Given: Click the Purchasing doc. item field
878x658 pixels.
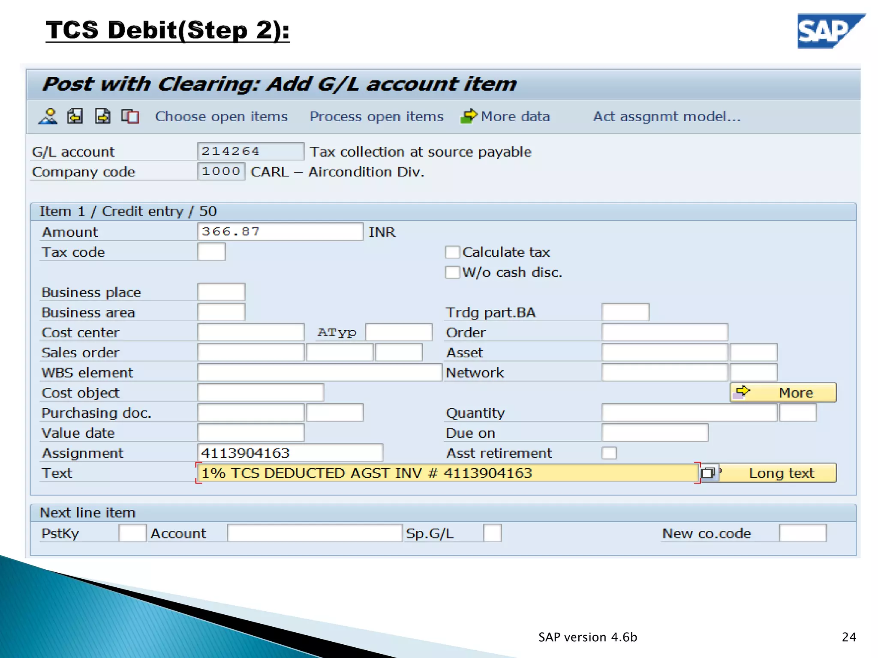Looking at the screenshot, I should click(335, 413).
